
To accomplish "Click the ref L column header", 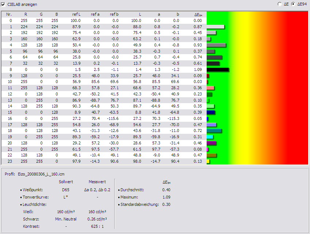I will point(76,15).
